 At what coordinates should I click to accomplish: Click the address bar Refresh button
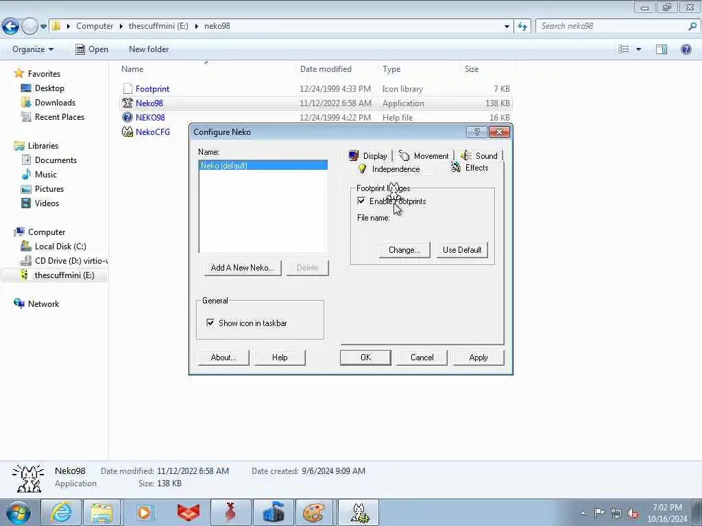pos(522,27)
